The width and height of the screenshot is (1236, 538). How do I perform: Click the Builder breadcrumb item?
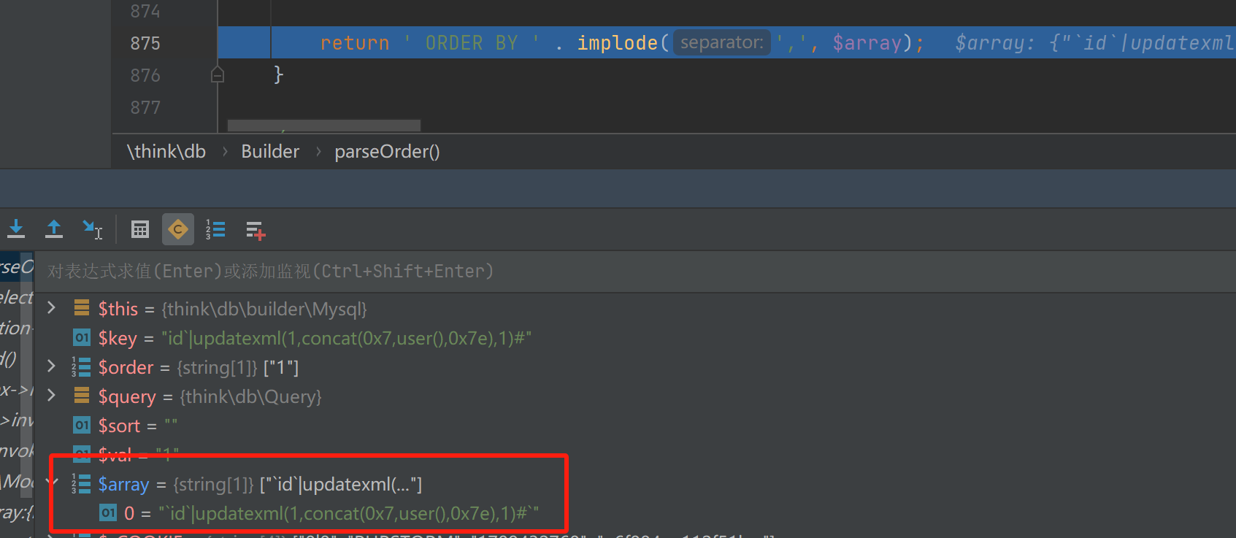click(270, 152)
